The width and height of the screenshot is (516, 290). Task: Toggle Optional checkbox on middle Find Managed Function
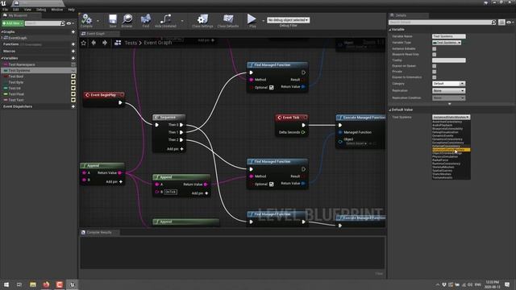tap(271, 184)
